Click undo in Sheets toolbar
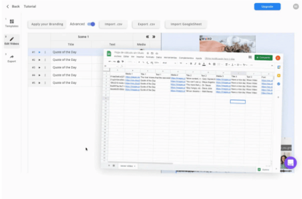This screenshot has width=302, height=199. tap(110, 61)
